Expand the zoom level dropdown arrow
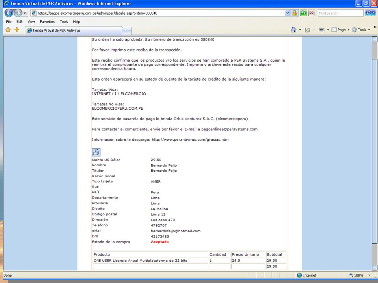The width and height of the screenshot is (378, 283). pyautogui.click(x=369, y=275)
